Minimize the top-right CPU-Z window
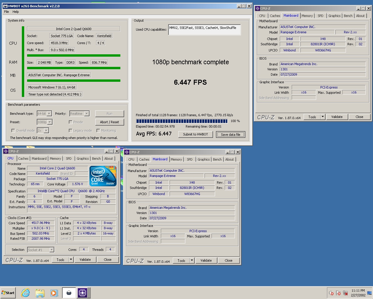This screenshot has width=373, height=299. click(358, 8)
